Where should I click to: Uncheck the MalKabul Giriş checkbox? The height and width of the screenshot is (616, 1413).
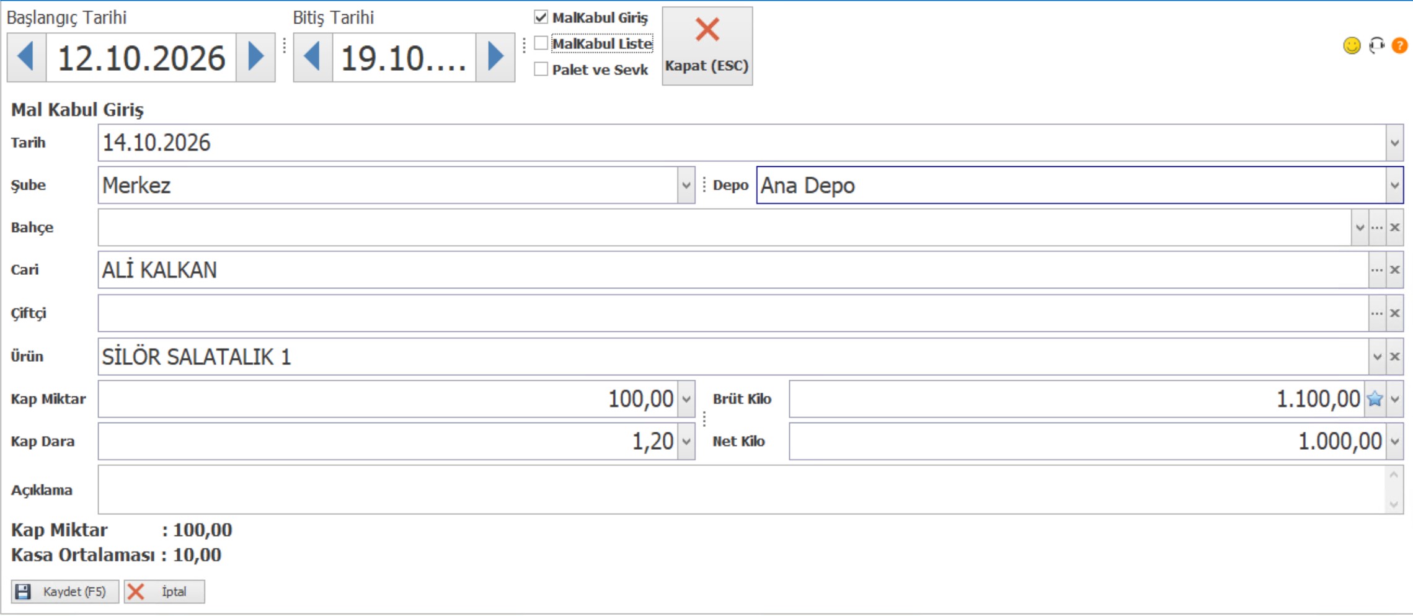click(x=541, y=17)
